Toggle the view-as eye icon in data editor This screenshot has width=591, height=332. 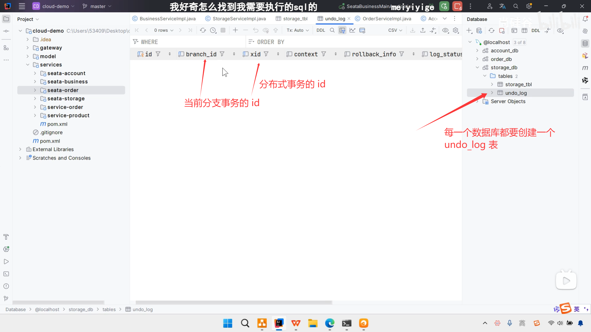pos(445,30)
